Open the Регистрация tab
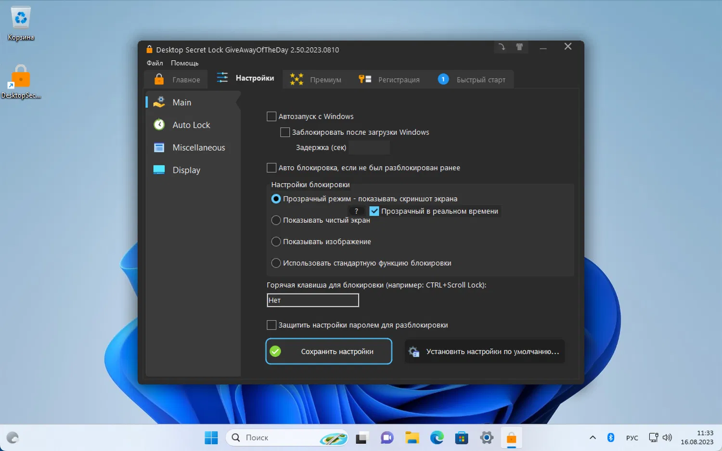This screenshot has width=722, height=451. [x=389, y=79]
